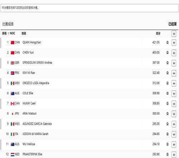Viewport: 179px width, 158px height.
Task: Click the plus icon for COLE Ellie
Action: point(174,94)
